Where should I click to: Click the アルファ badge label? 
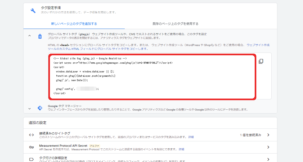94,146
